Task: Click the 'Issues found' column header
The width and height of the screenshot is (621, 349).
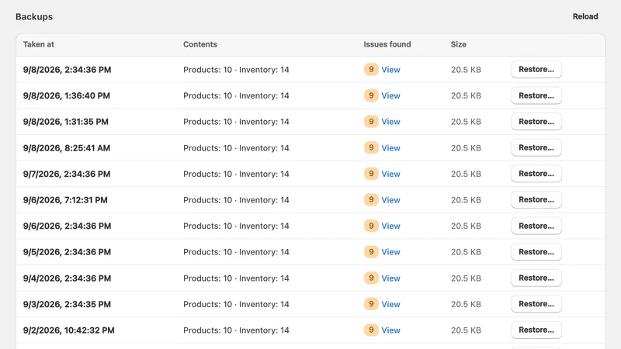Action: [x=387, y=44]
